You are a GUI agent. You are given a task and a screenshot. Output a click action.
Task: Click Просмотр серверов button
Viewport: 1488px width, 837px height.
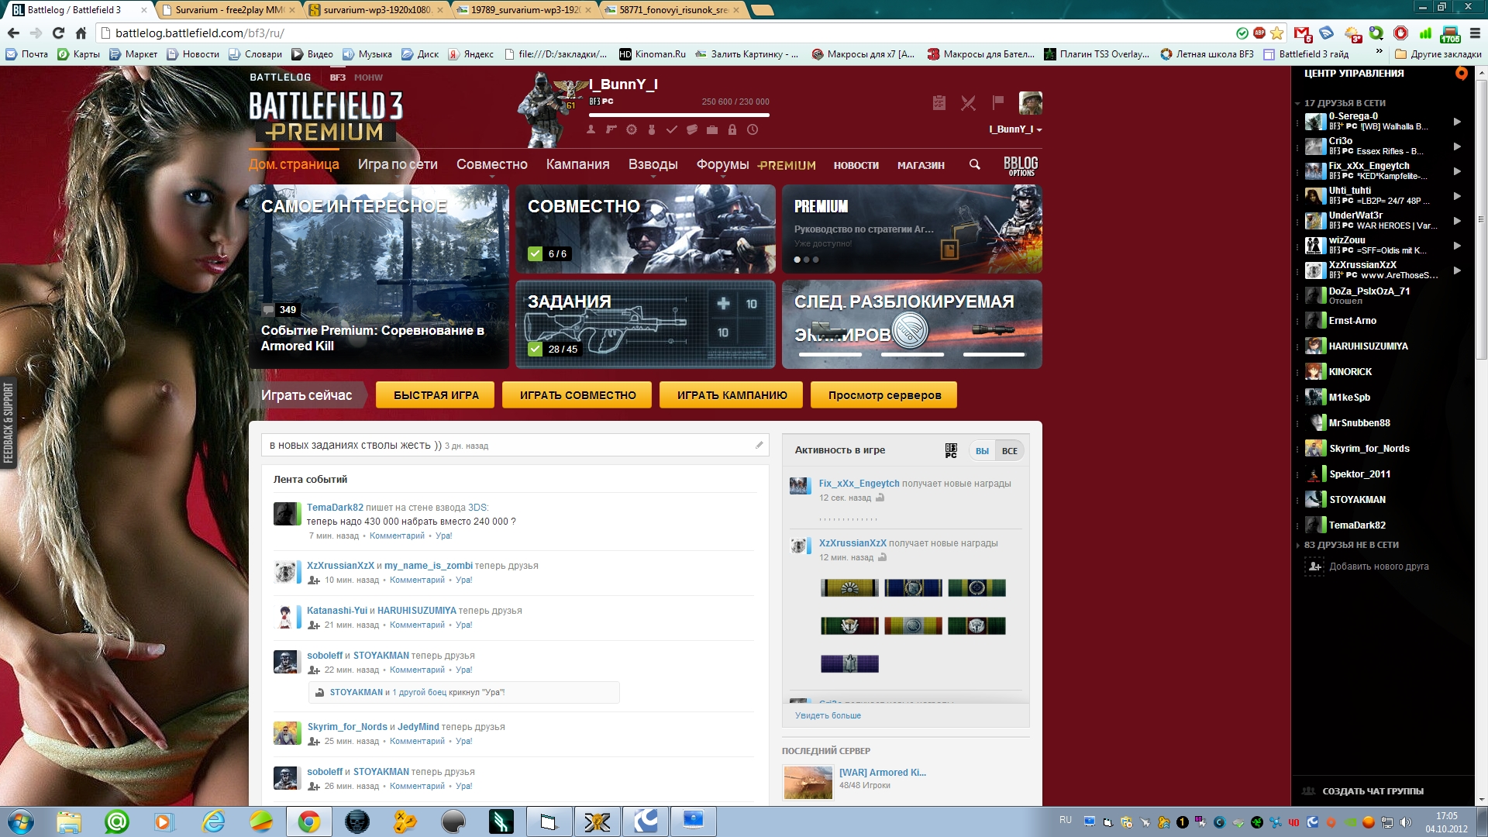884,395
